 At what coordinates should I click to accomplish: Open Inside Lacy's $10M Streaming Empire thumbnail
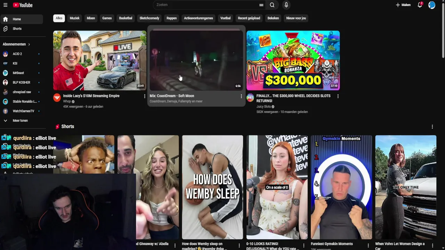[x=100, y=60]
